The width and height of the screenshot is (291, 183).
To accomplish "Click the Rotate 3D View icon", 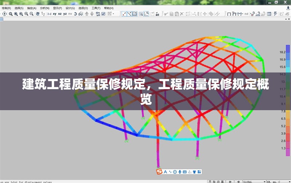I will tap(75, 14).
